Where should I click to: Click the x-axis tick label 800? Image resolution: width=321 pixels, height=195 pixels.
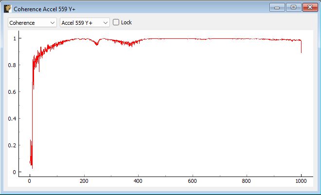coord(247,181)
